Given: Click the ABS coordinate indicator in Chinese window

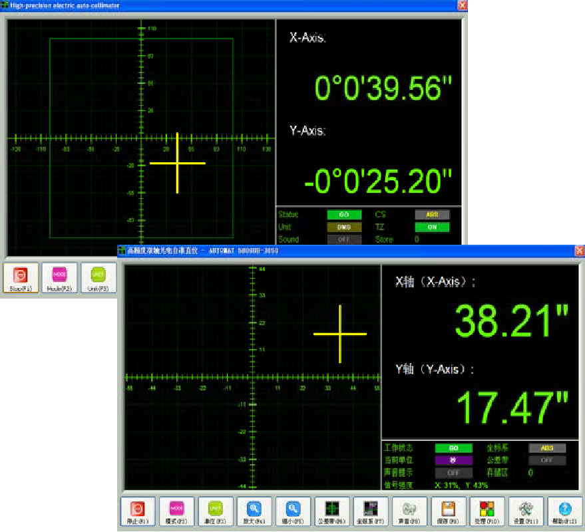Looking at the screenshot, I should pos(547,448).
